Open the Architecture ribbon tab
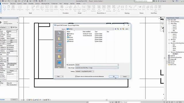Viewport: 184px width, 103px height. (5, 4)
